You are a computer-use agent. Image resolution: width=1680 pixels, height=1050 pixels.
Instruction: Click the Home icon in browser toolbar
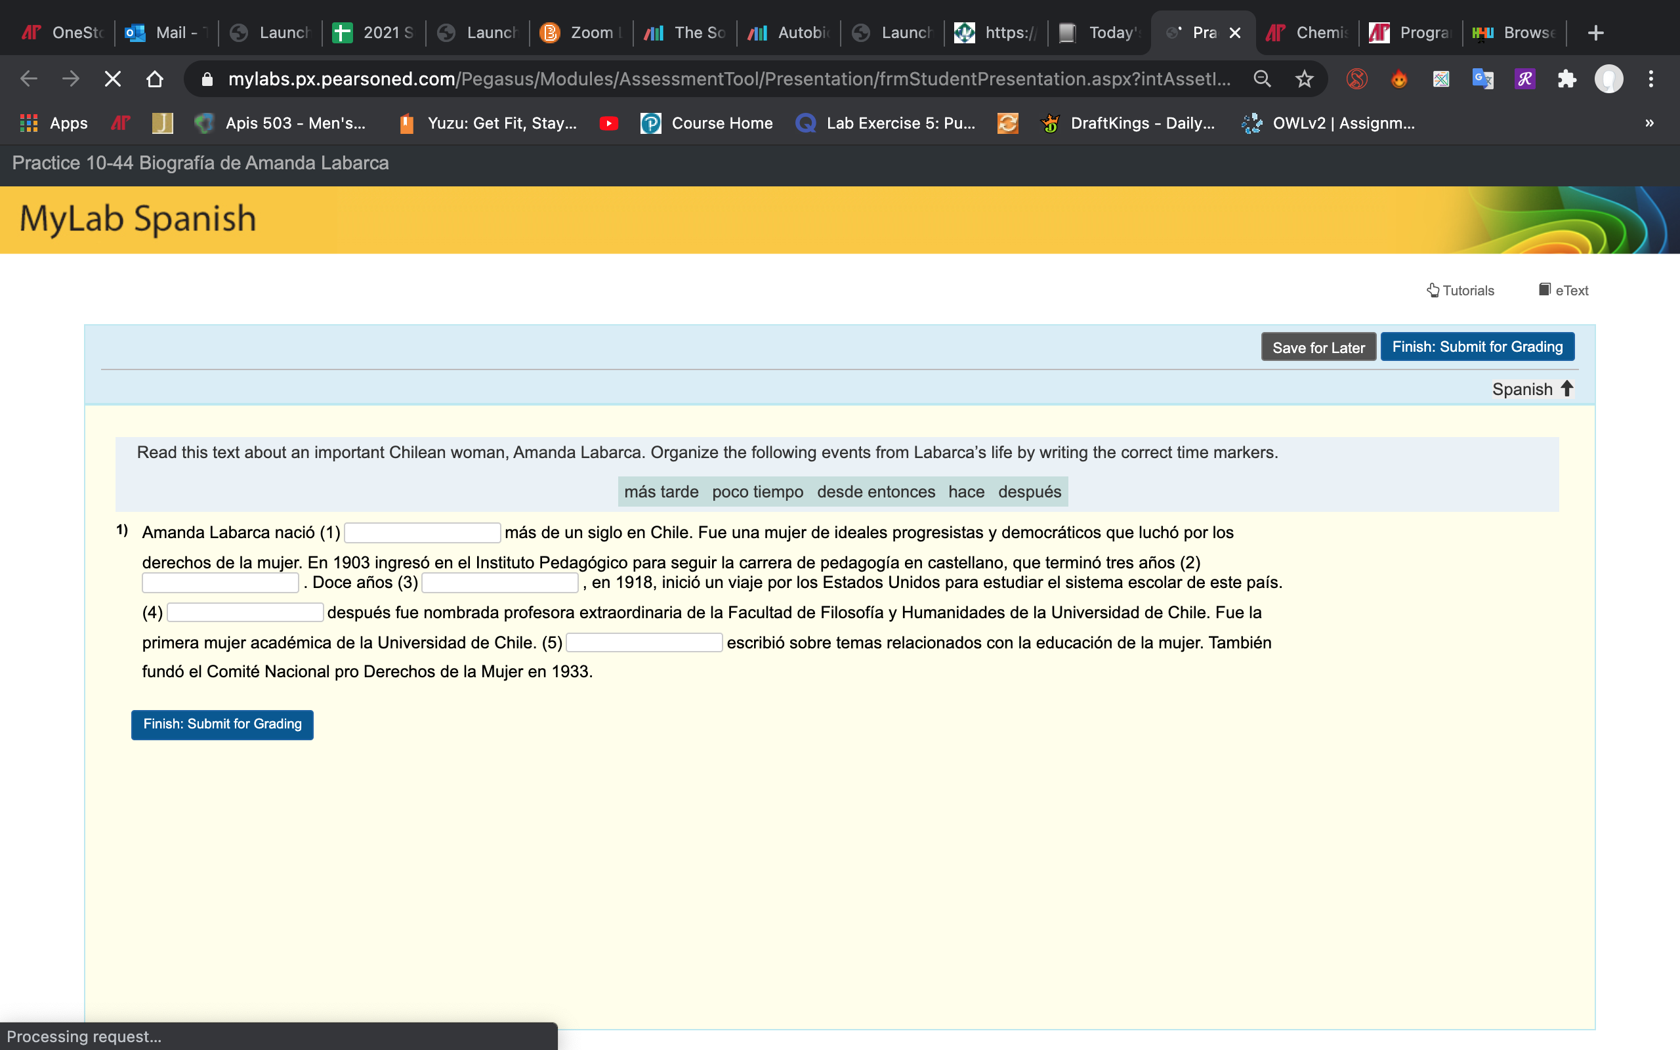click(x=155, y=79)
